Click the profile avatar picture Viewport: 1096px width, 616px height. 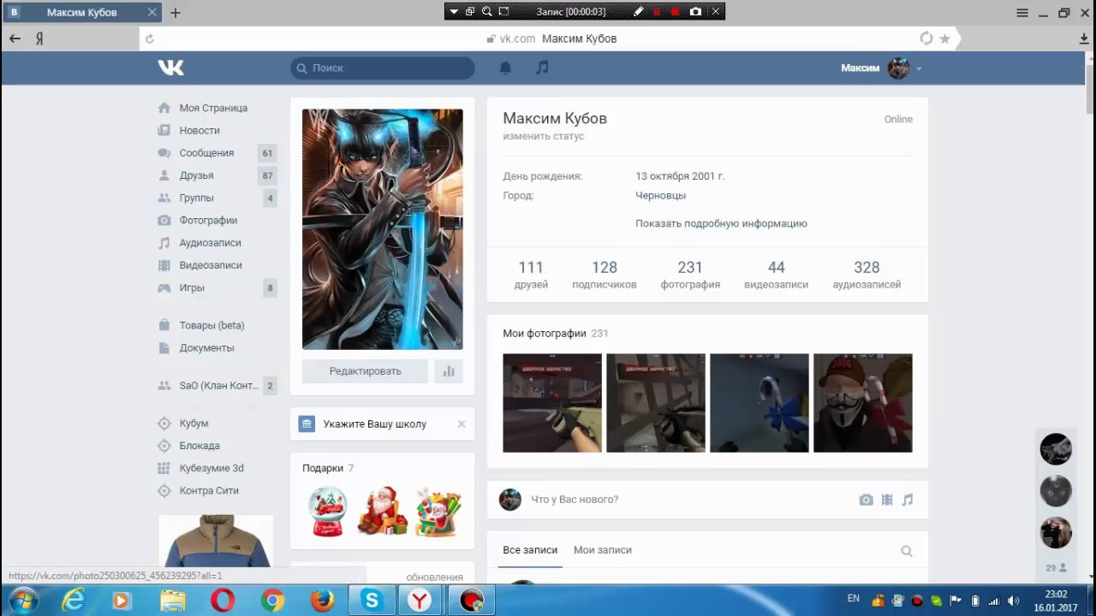tap(382, 229)
